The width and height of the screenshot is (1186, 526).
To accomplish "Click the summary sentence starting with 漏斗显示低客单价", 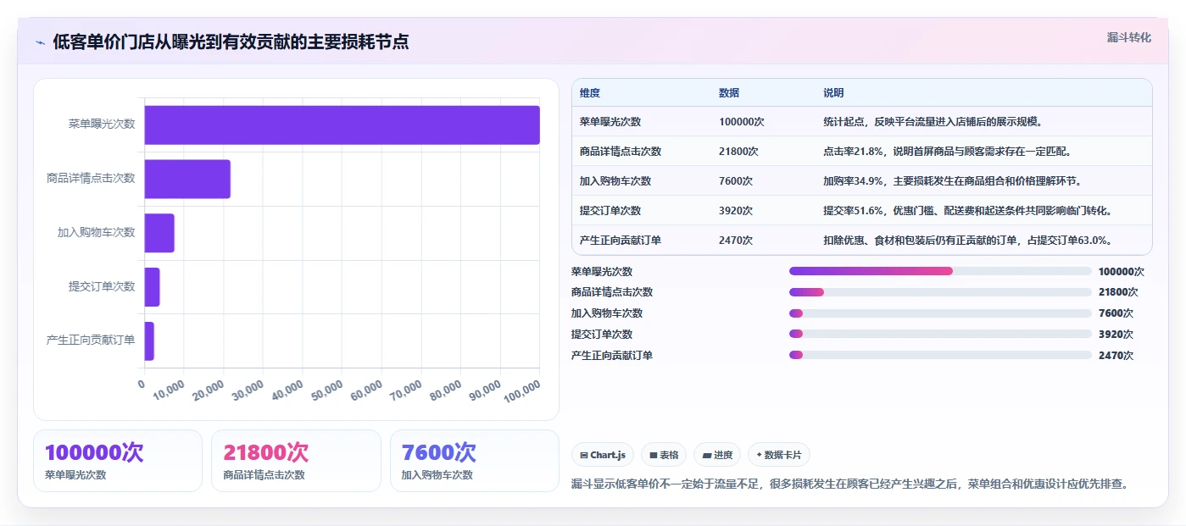I will point(850,484).
